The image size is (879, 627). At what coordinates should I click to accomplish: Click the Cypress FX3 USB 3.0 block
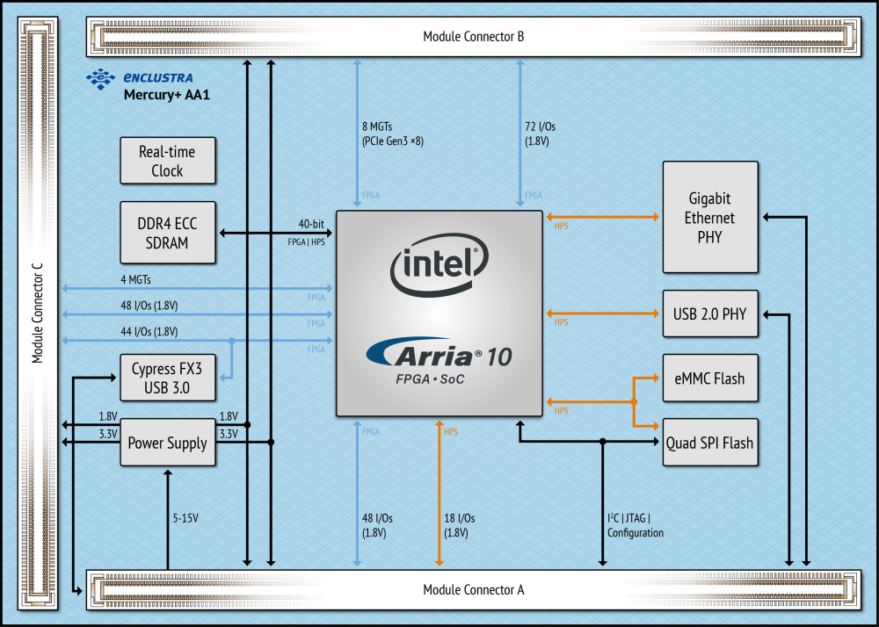tap(167, 378)
